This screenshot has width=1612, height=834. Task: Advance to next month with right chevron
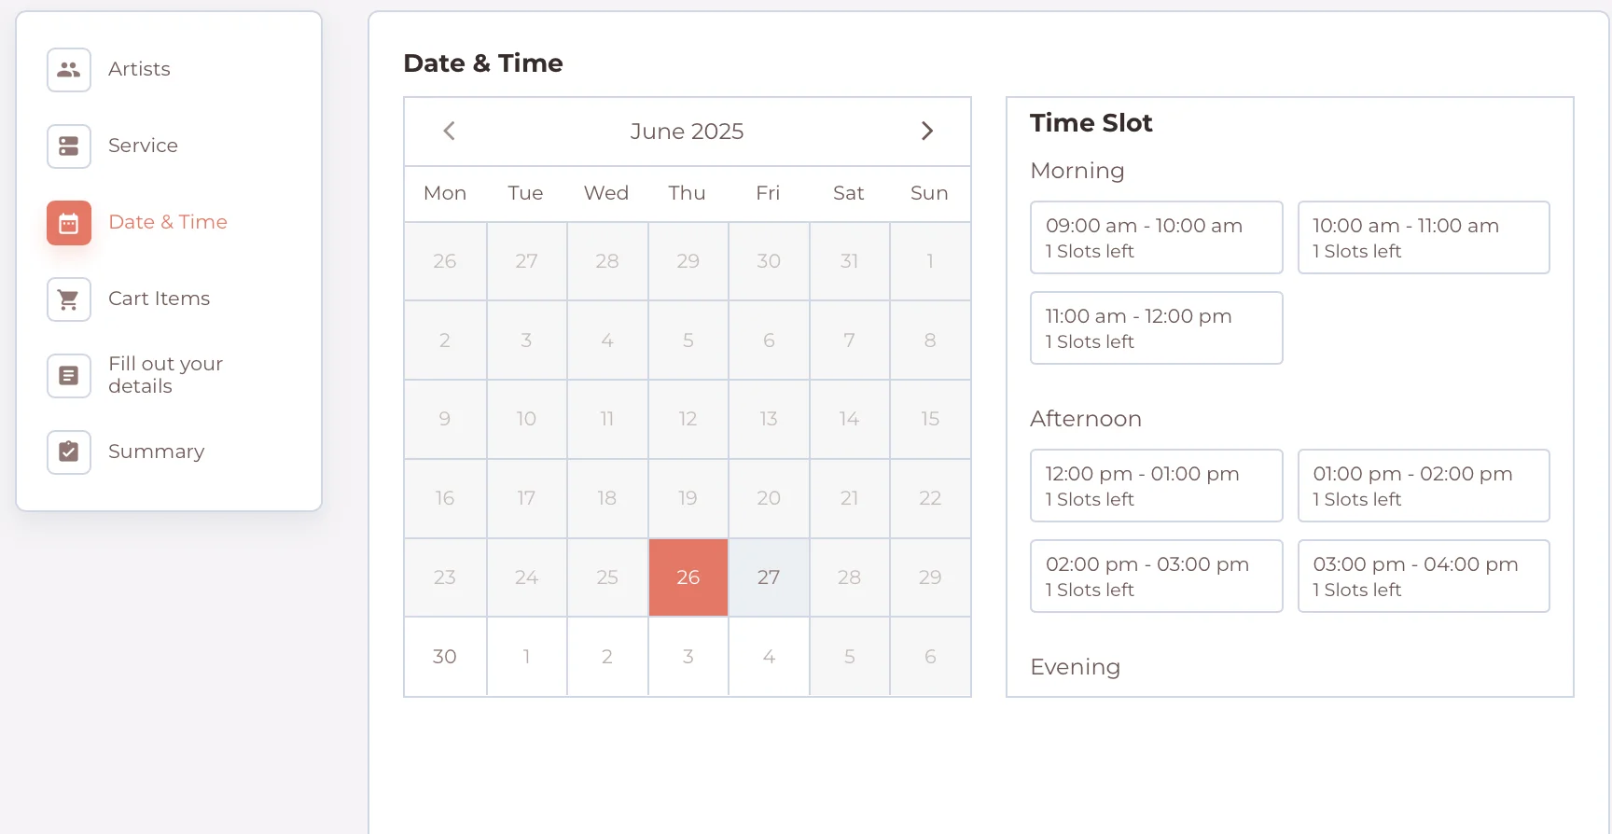(x=926, y=131)
